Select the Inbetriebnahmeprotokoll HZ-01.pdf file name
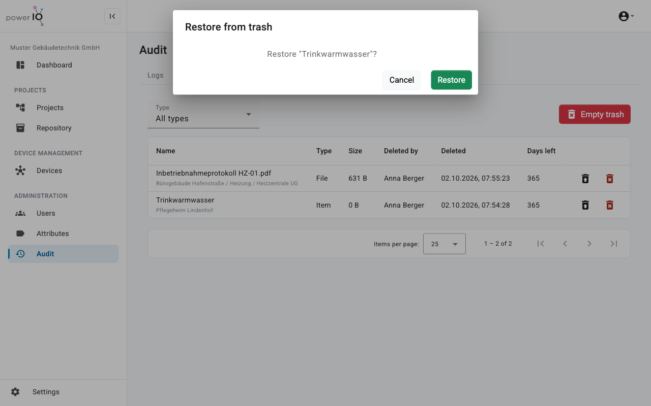The image size is (651, 406). (214, 173)
